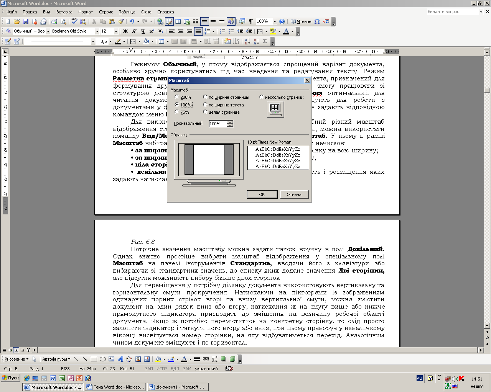Open the equation editor (√α icon)
This screenshot has width=491, height=392.
pos(326,21)
